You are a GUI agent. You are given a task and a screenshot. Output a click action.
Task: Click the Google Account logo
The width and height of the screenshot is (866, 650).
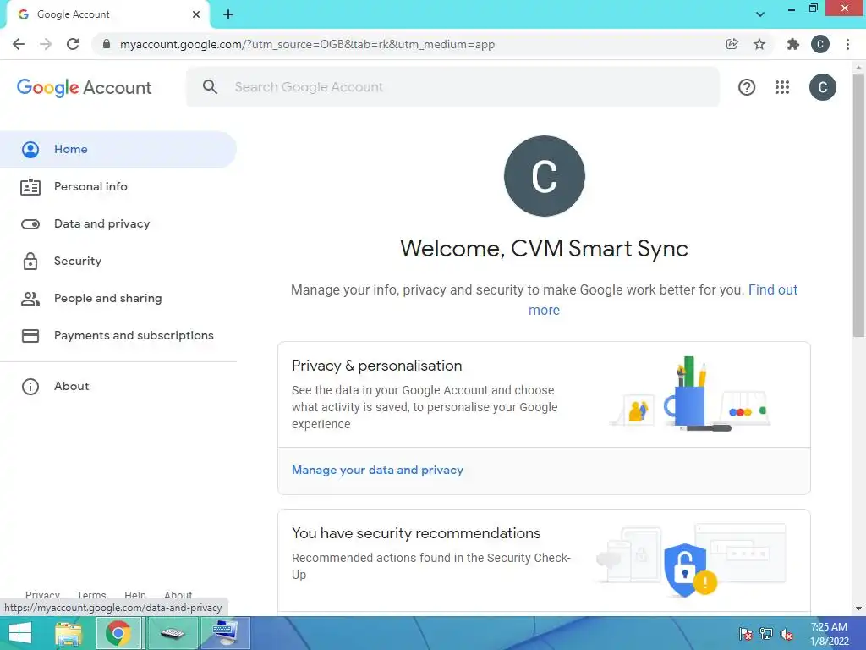click(84, 87)
